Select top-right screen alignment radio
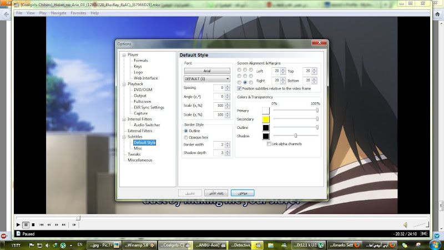 [x=251, y=70]
